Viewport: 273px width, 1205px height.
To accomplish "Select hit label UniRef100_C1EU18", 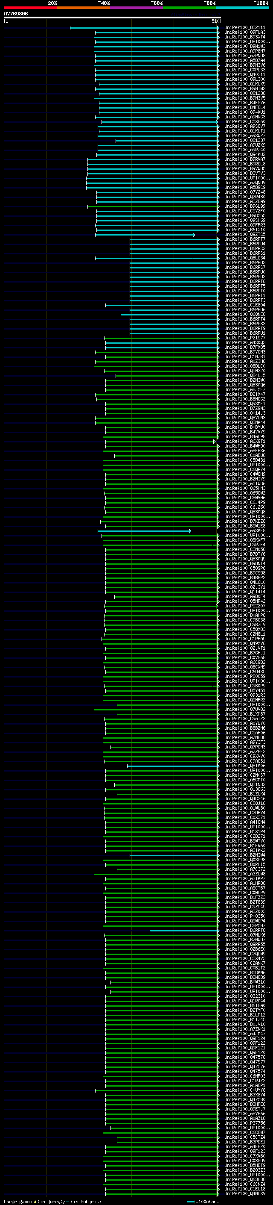I will click(x=245, y=1189).
